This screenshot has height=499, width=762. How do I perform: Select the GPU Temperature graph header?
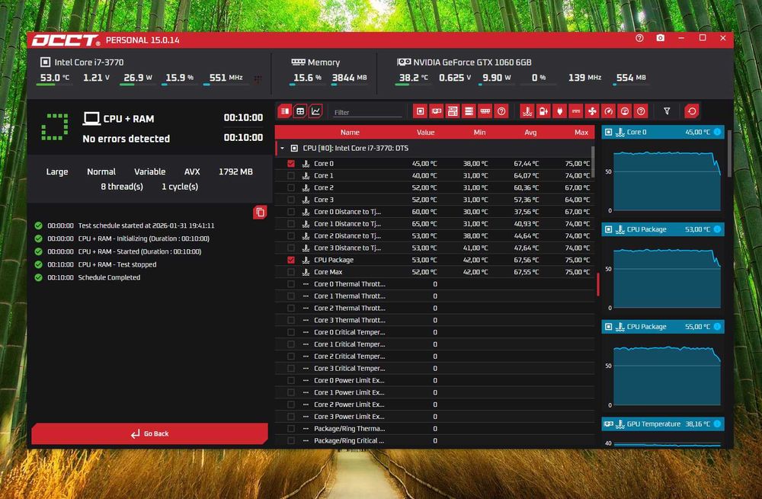pos(662,424)
